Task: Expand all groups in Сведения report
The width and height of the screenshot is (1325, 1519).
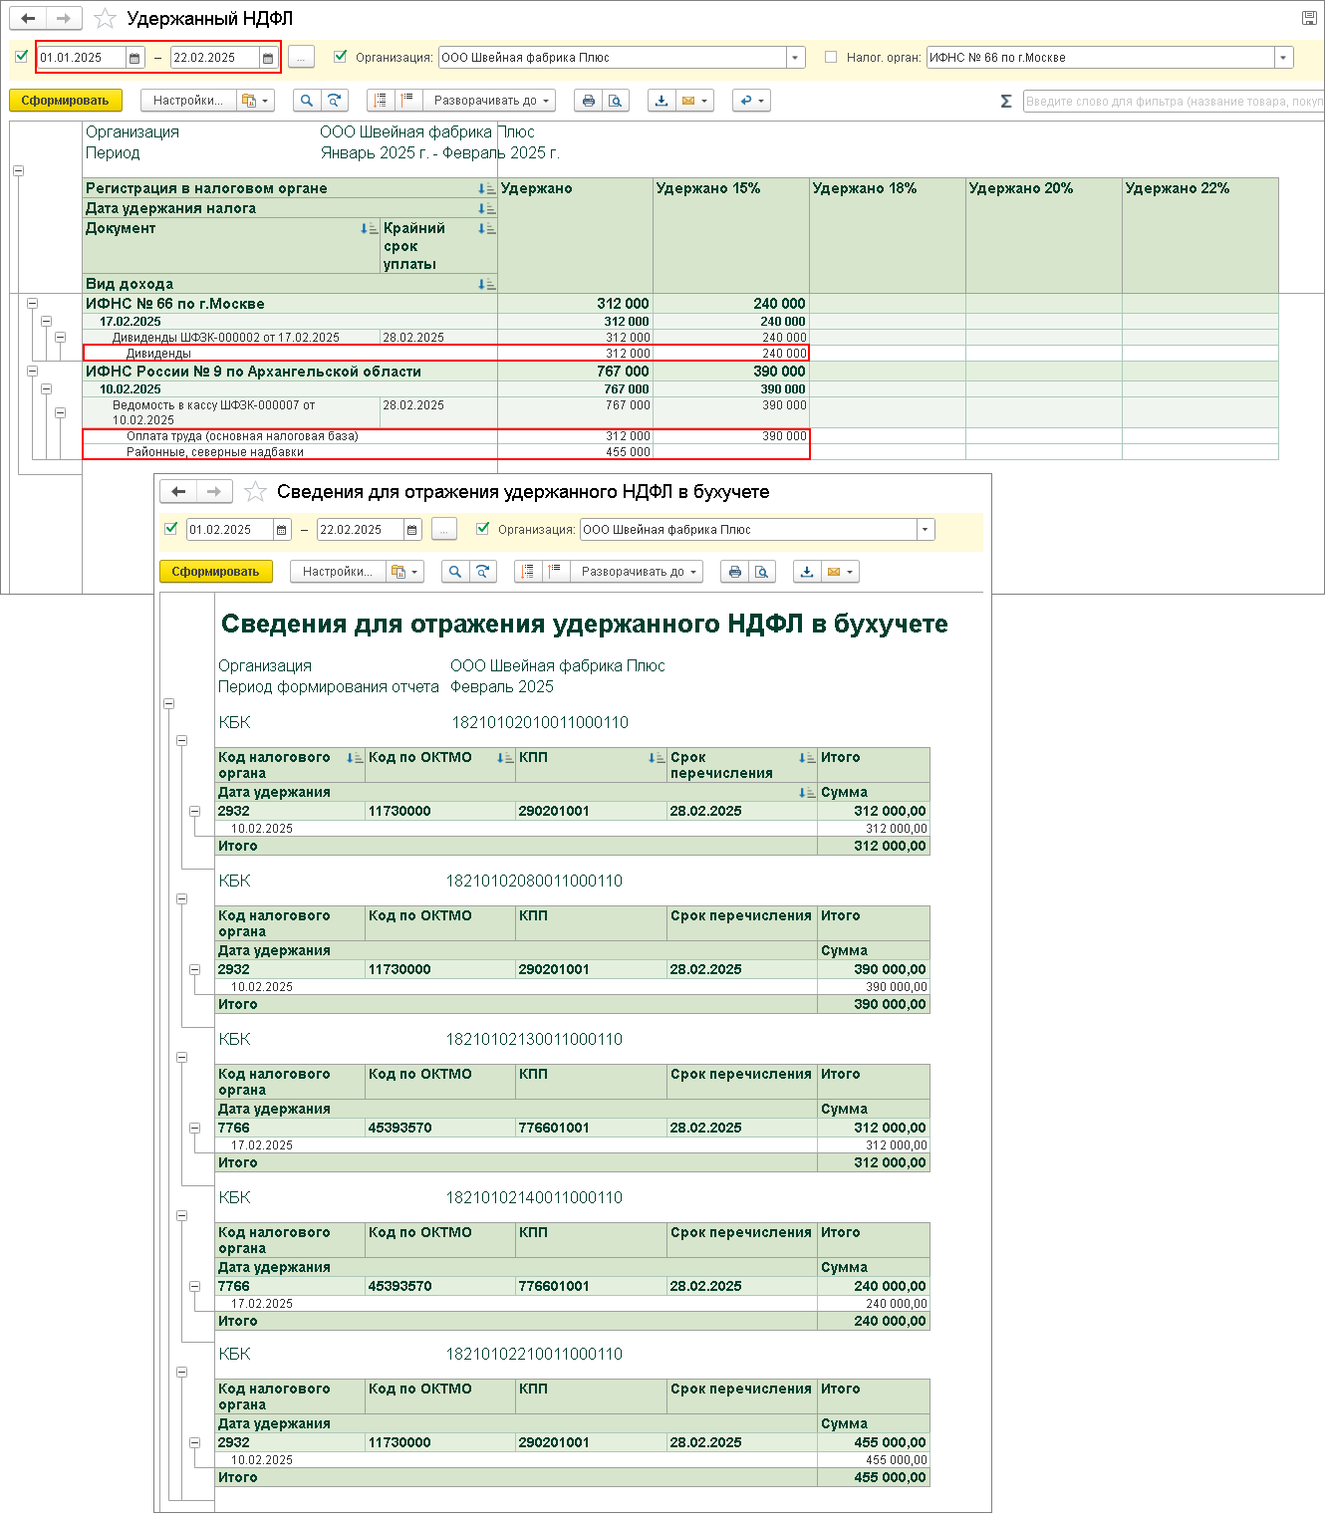Action: tap(555, 572)
